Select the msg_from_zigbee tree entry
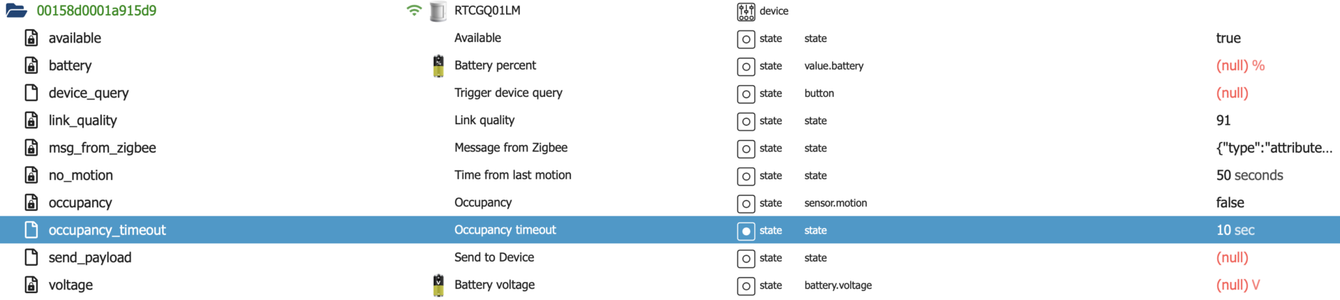This screenshot has width=1340, height=300. pos(102,148)
